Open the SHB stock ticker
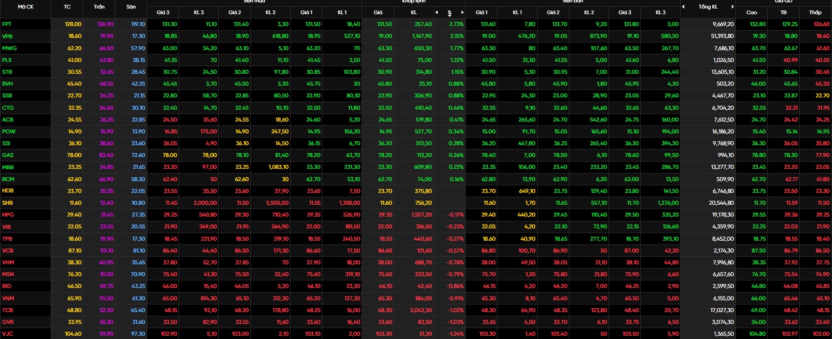The width and height of the screenshot is (832, 339). tap(7, 203)
